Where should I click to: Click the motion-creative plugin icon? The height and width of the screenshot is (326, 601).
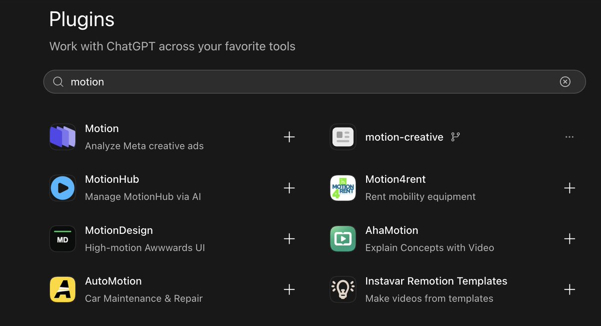343,137
